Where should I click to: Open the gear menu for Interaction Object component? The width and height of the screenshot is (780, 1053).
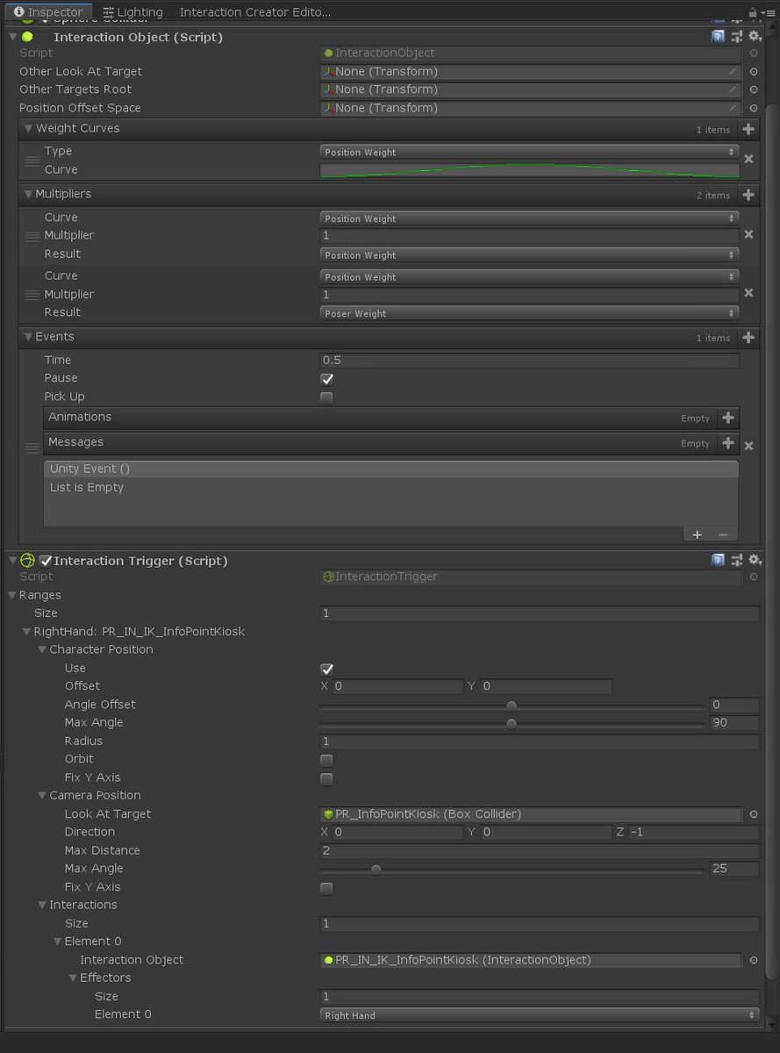754,36
